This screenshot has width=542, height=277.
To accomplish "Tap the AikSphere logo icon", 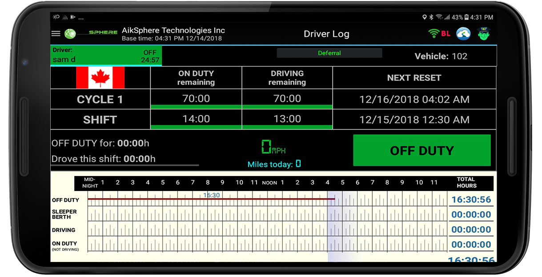I will (70, 34).
